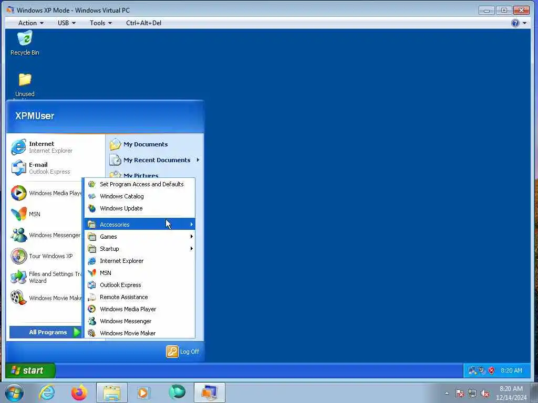Expand My Recent Documents list

pyautogui.click(x=154, y=160)
